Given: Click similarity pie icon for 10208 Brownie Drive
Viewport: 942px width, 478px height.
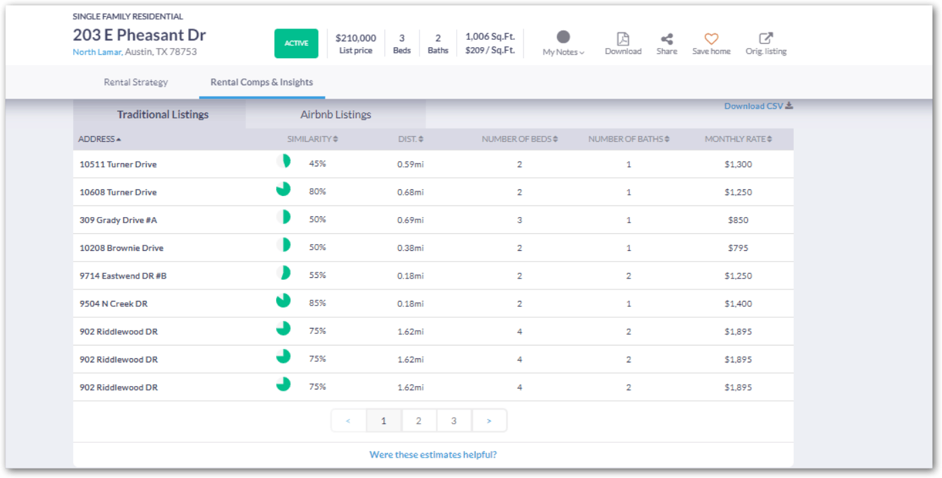Looking at the screenshot, I should 284,245.
